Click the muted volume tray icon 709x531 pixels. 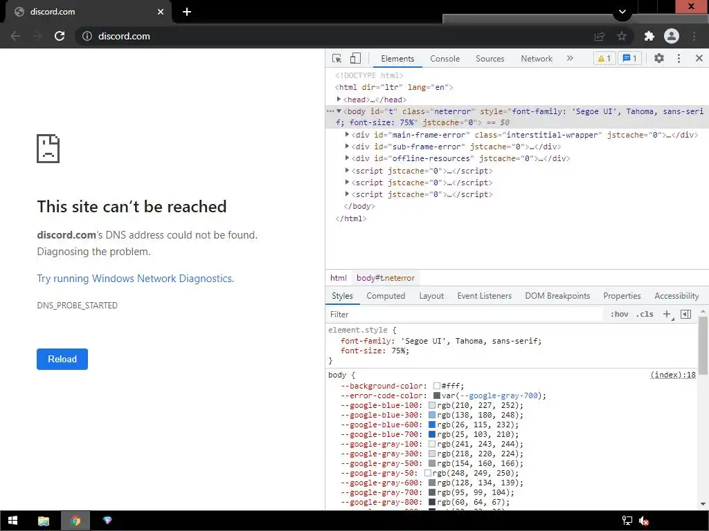tap(644, 521)
